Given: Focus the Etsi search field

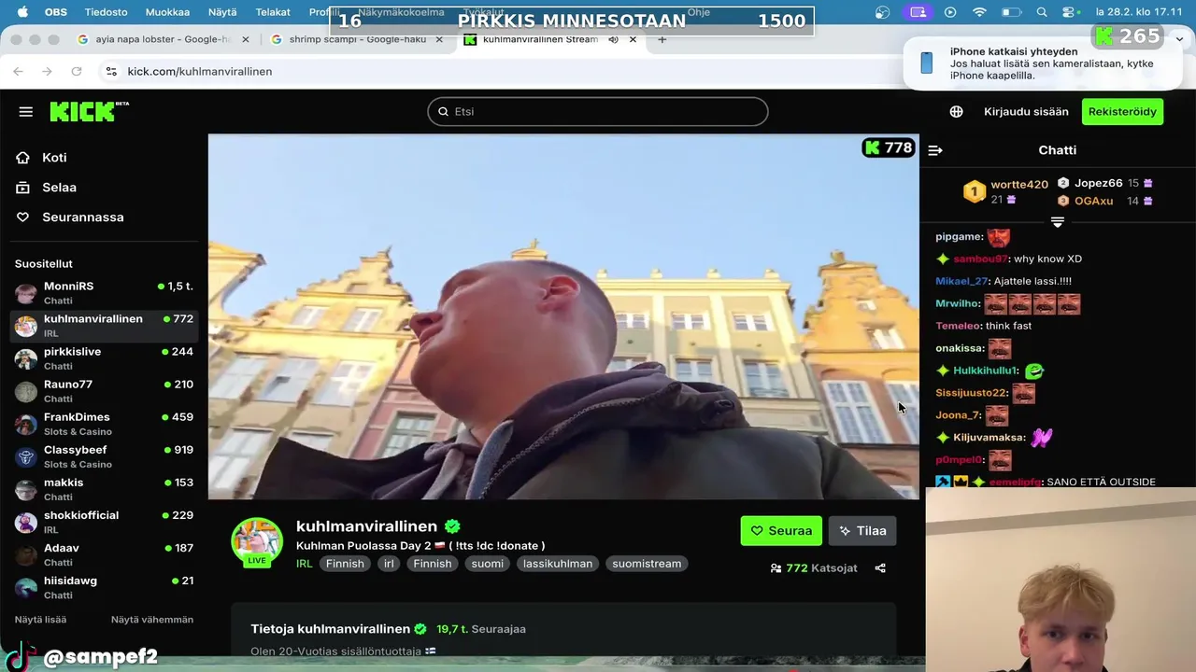Looking at the screenshot, I should [x=598, y=111].
